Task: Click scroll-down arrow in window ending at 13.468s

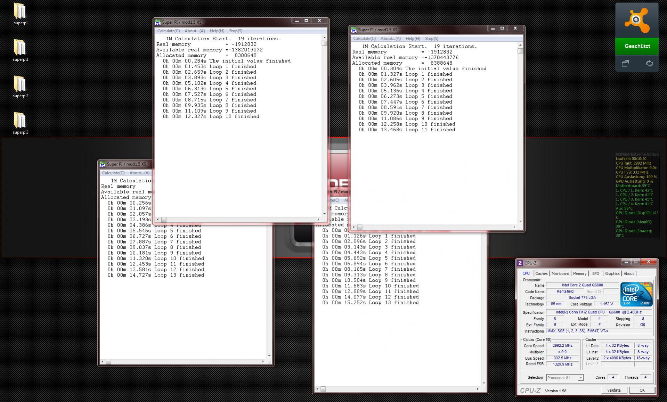Action: click(520, 221)
